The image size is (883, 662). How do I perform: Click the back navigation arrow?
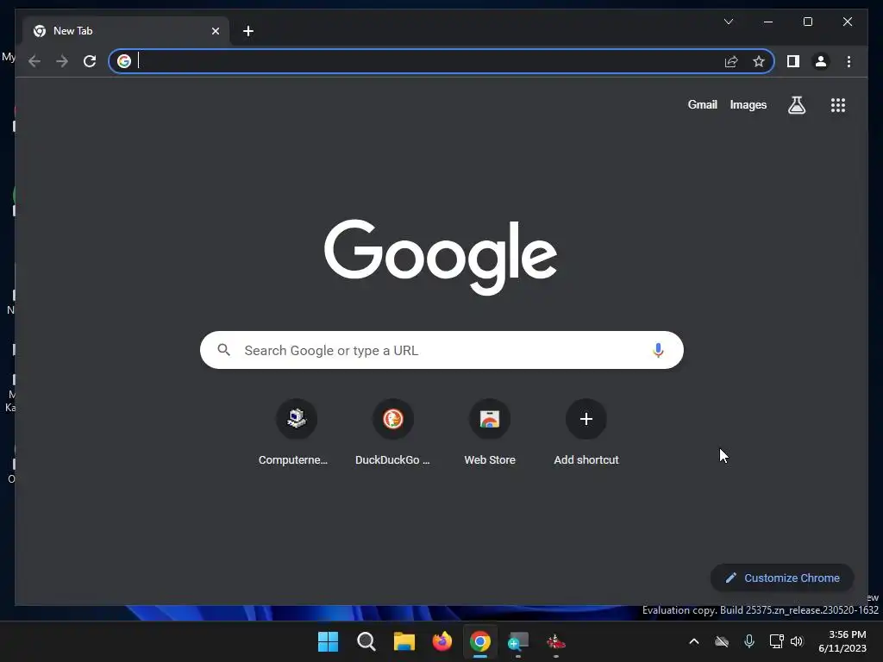(x=34, y=61)
